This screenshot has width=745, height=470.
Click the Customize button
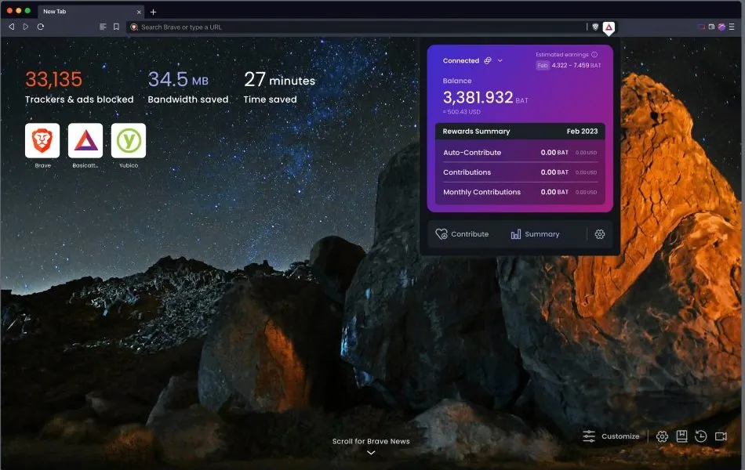coord(611,436)
